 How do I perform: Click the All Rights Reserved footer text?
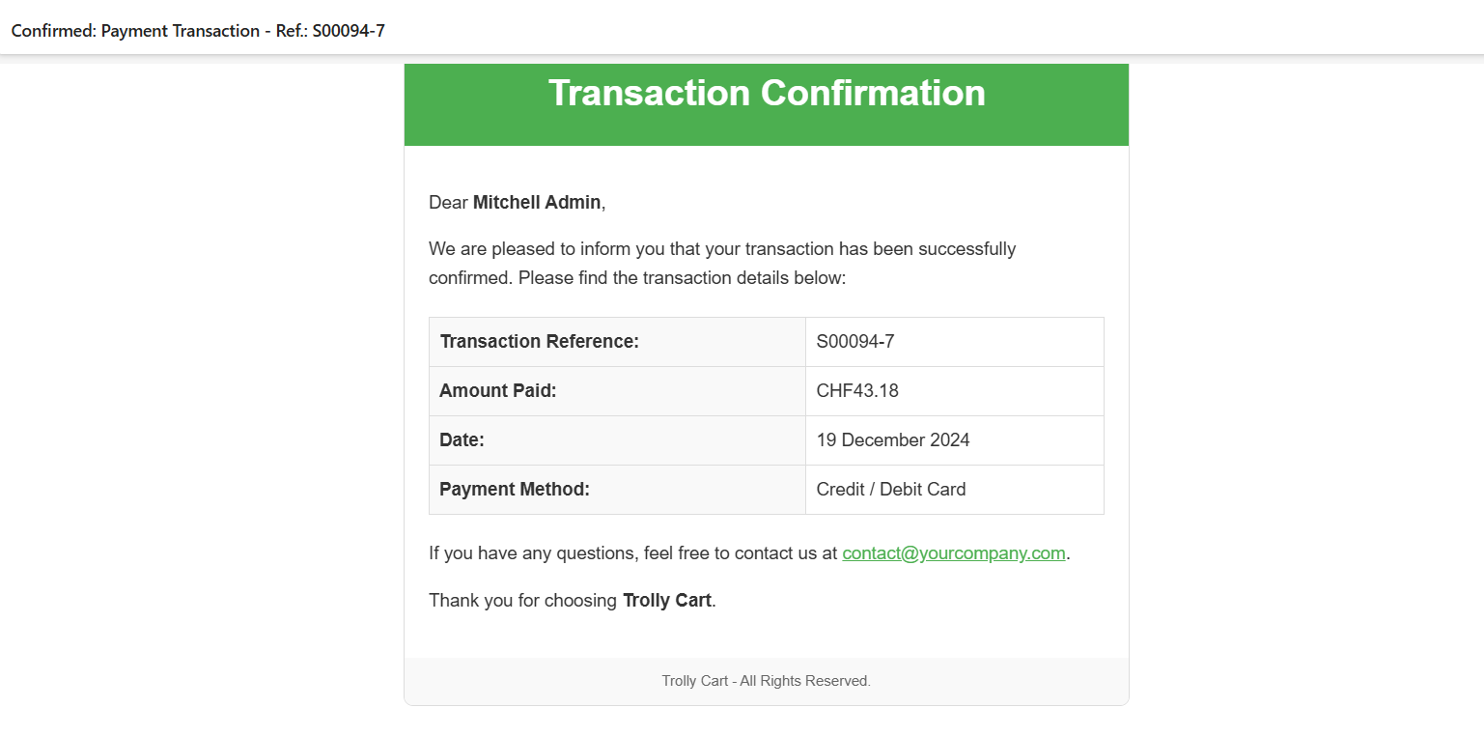[x=766, y=681]
